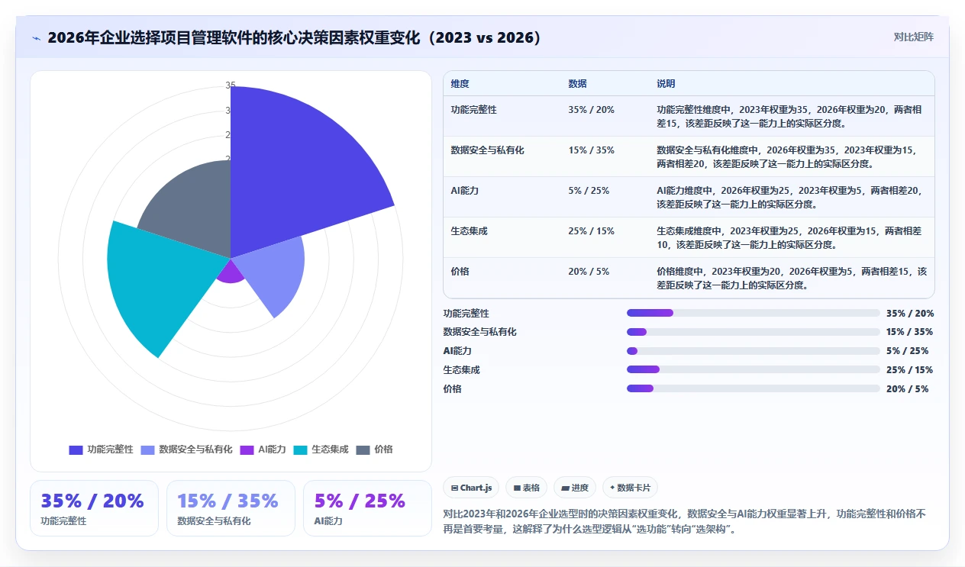
Task: Click the 表格 tag chip
Action: [527, 488]
